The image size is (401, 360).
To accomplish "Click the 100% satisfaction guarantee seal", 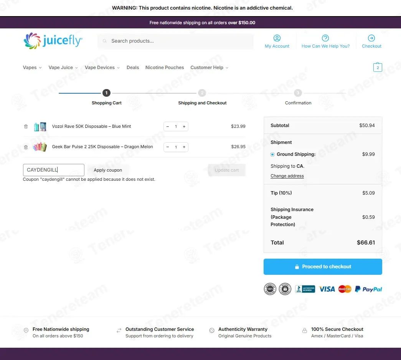I will pyautogui.click(x=270, y=289).
